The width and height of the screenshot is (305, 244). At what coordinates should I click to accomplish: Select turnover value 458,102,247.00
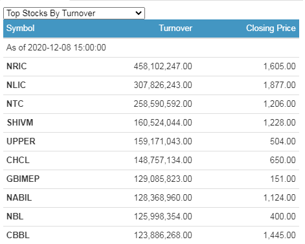tap(163, 66)
